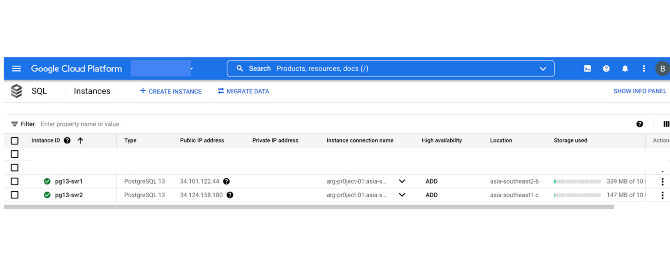Click the Public IP address column header
The width and height of the screenshot is (670, 260).
pyautogui.click(x=202, y=141)
